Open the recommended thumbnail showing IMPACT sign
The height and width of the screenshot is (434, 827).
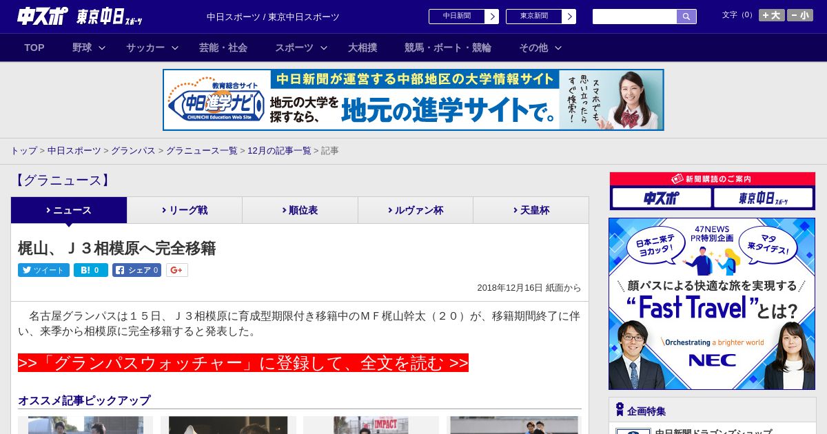coord(371,425)
